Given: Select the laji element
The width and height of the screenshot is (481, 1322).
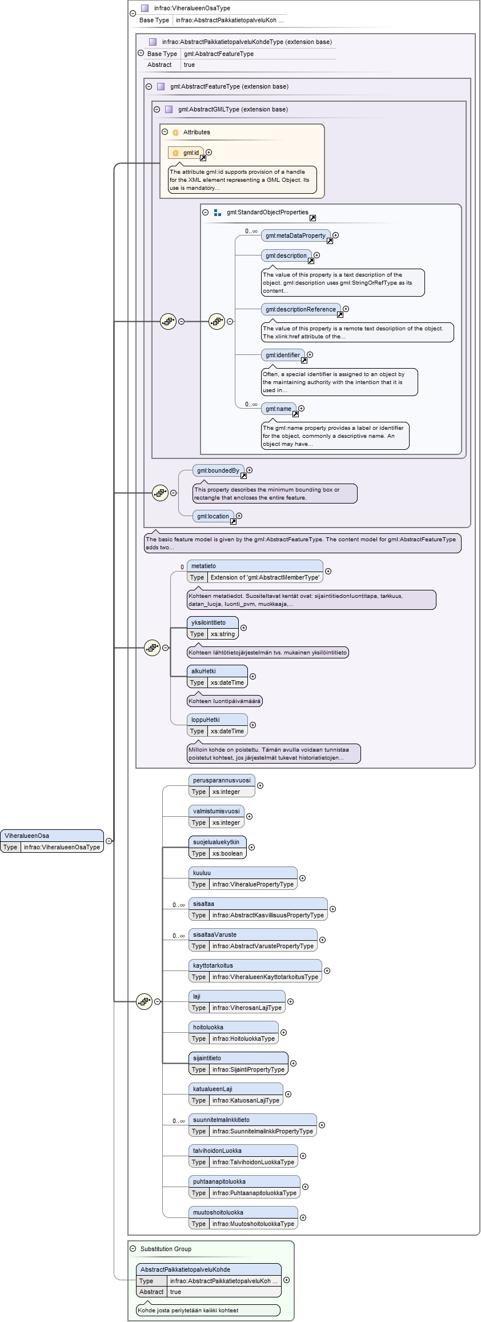Looking at the screenshot, I should 237,1002.
